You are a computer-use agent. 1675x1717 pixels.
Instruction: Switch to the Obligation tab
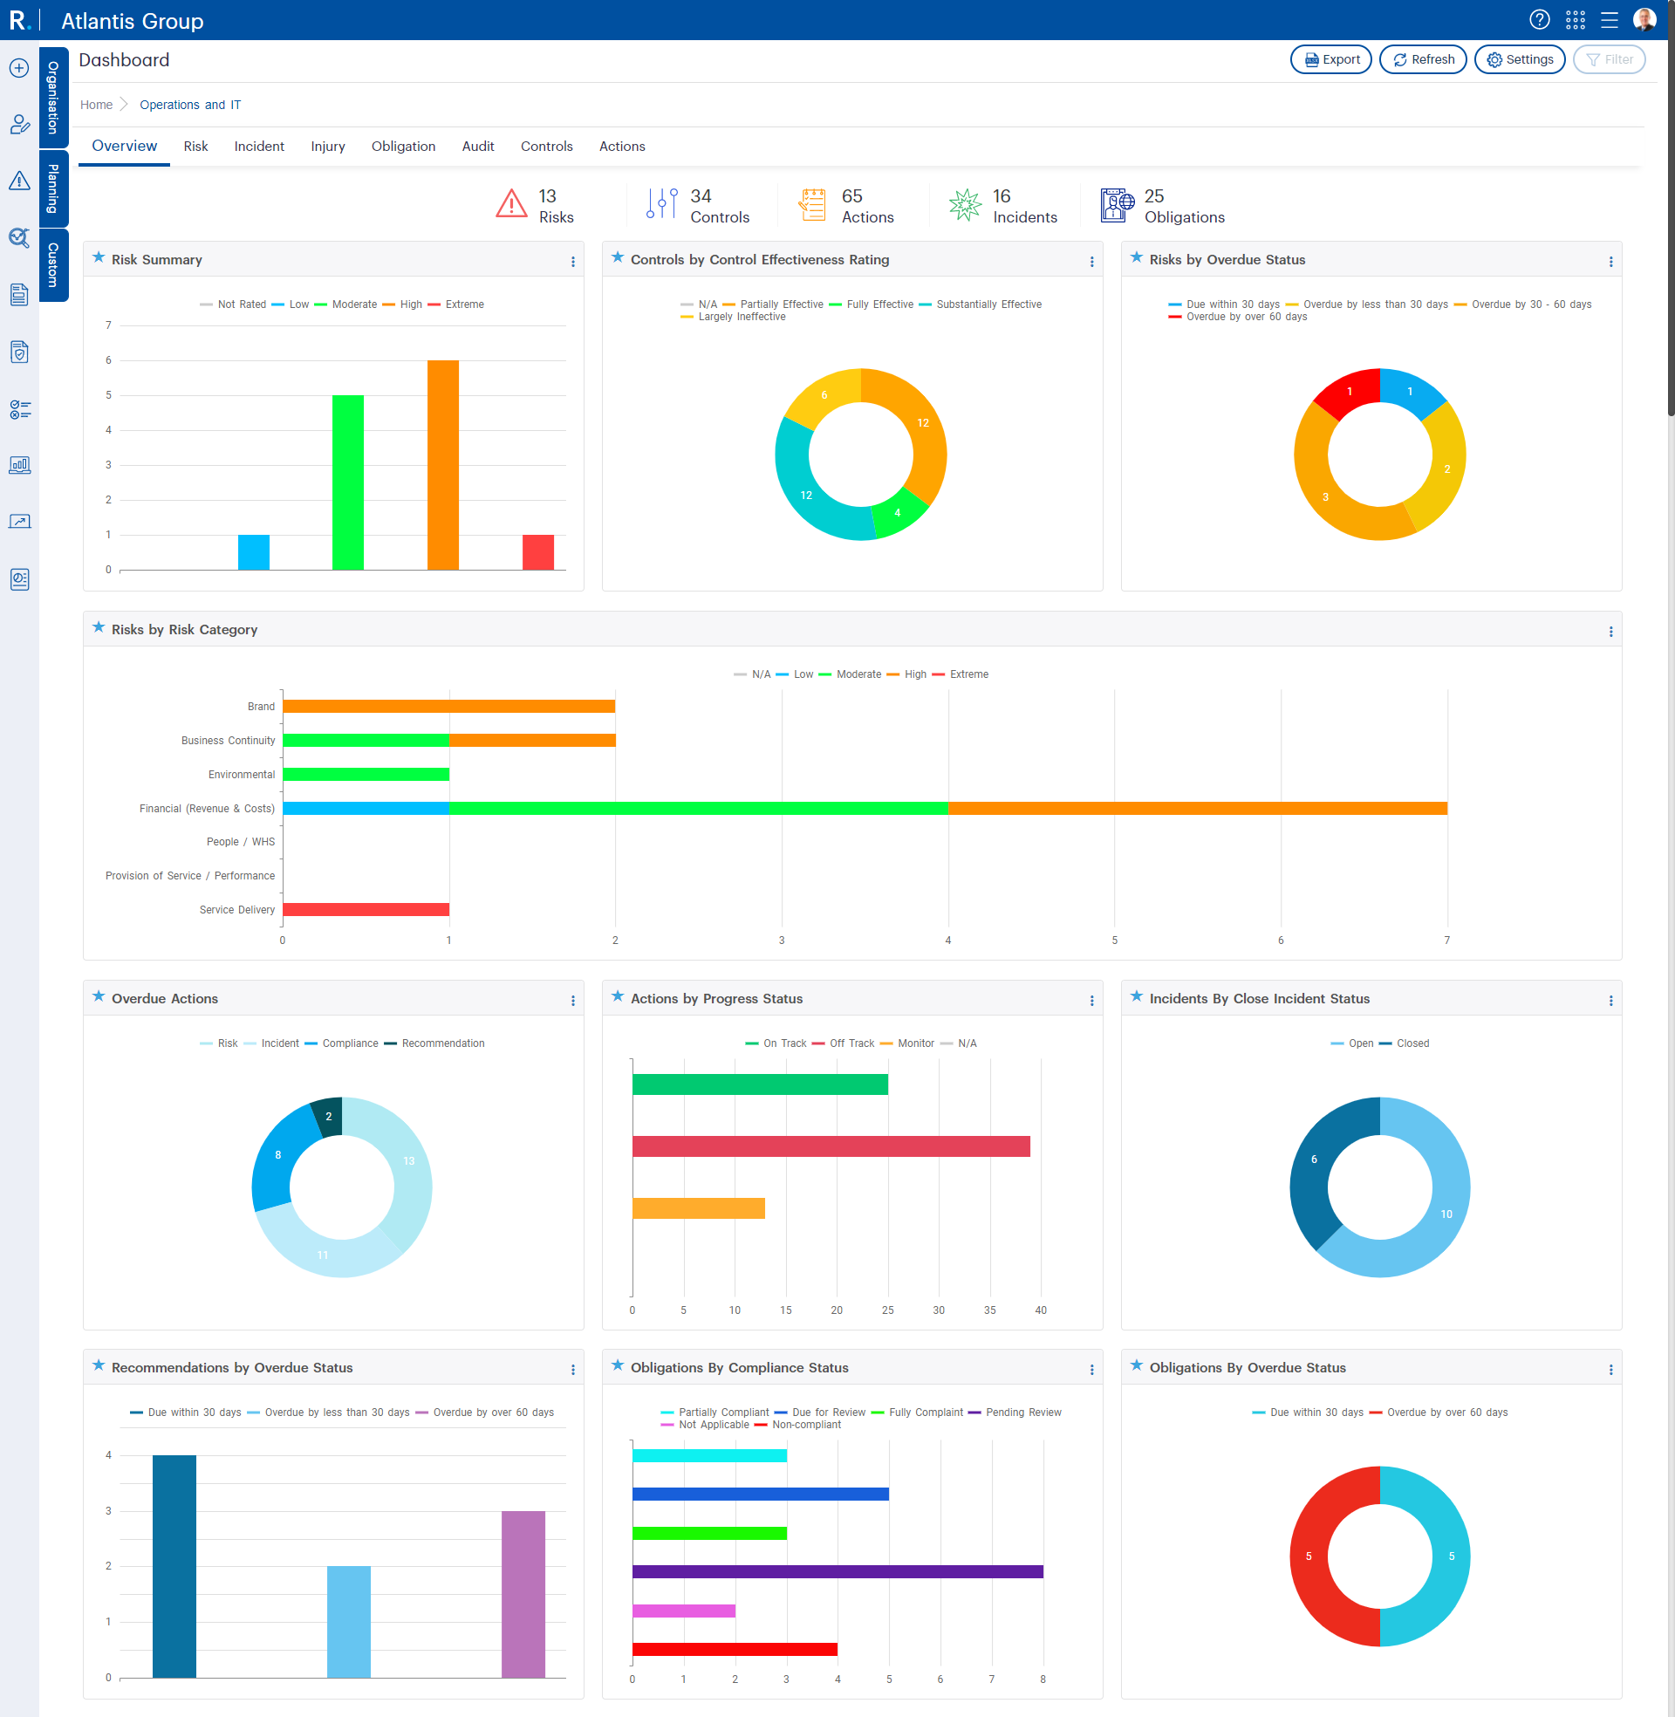coord(403,146)
